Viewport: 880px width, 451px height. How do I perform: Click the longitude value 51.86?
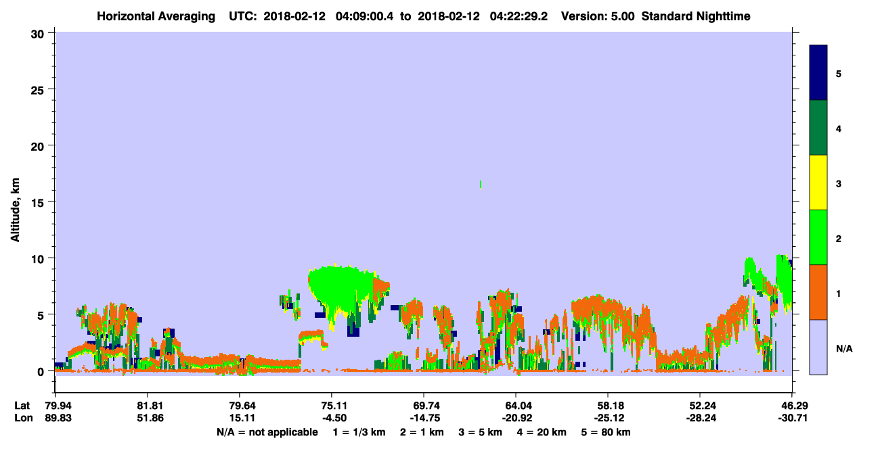click(x=148, y=418)
